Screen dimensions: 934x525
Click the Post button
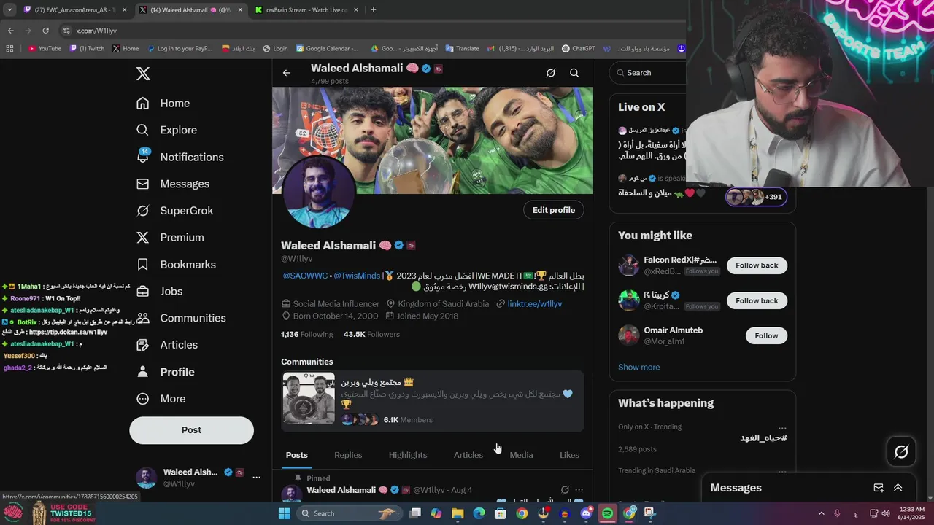coord(191,430)
